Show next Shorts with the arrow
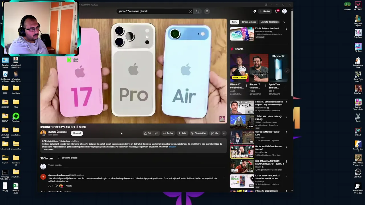Viewport: 365px width, 205px height. tap(287, 71)
